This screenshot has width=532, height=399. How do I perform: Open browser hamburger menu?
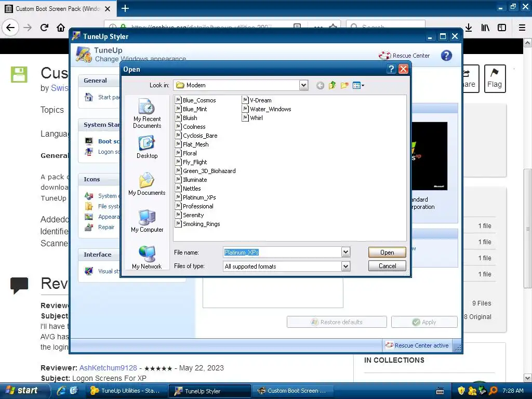pos(522,28)
